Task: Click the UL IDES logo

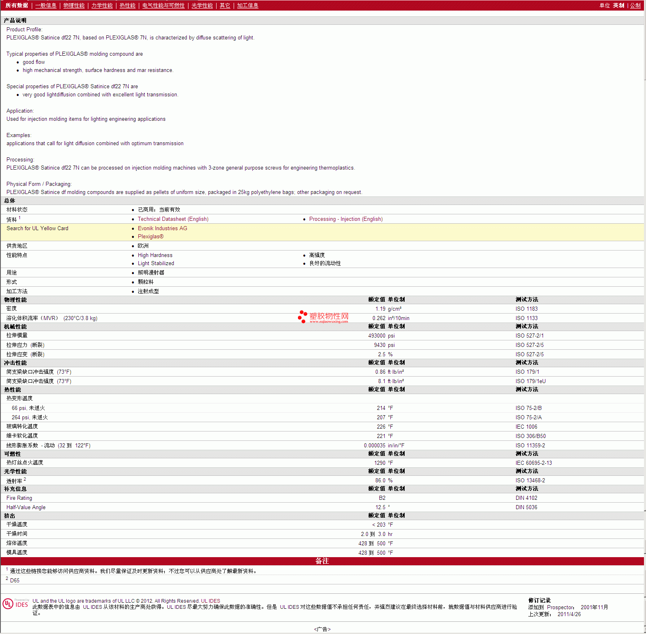Action: click(16, 604)
